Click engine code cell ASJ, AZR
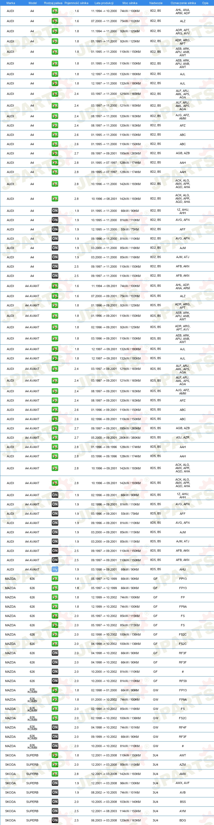This screenshot has height=825, width=214. pos(183,437)
